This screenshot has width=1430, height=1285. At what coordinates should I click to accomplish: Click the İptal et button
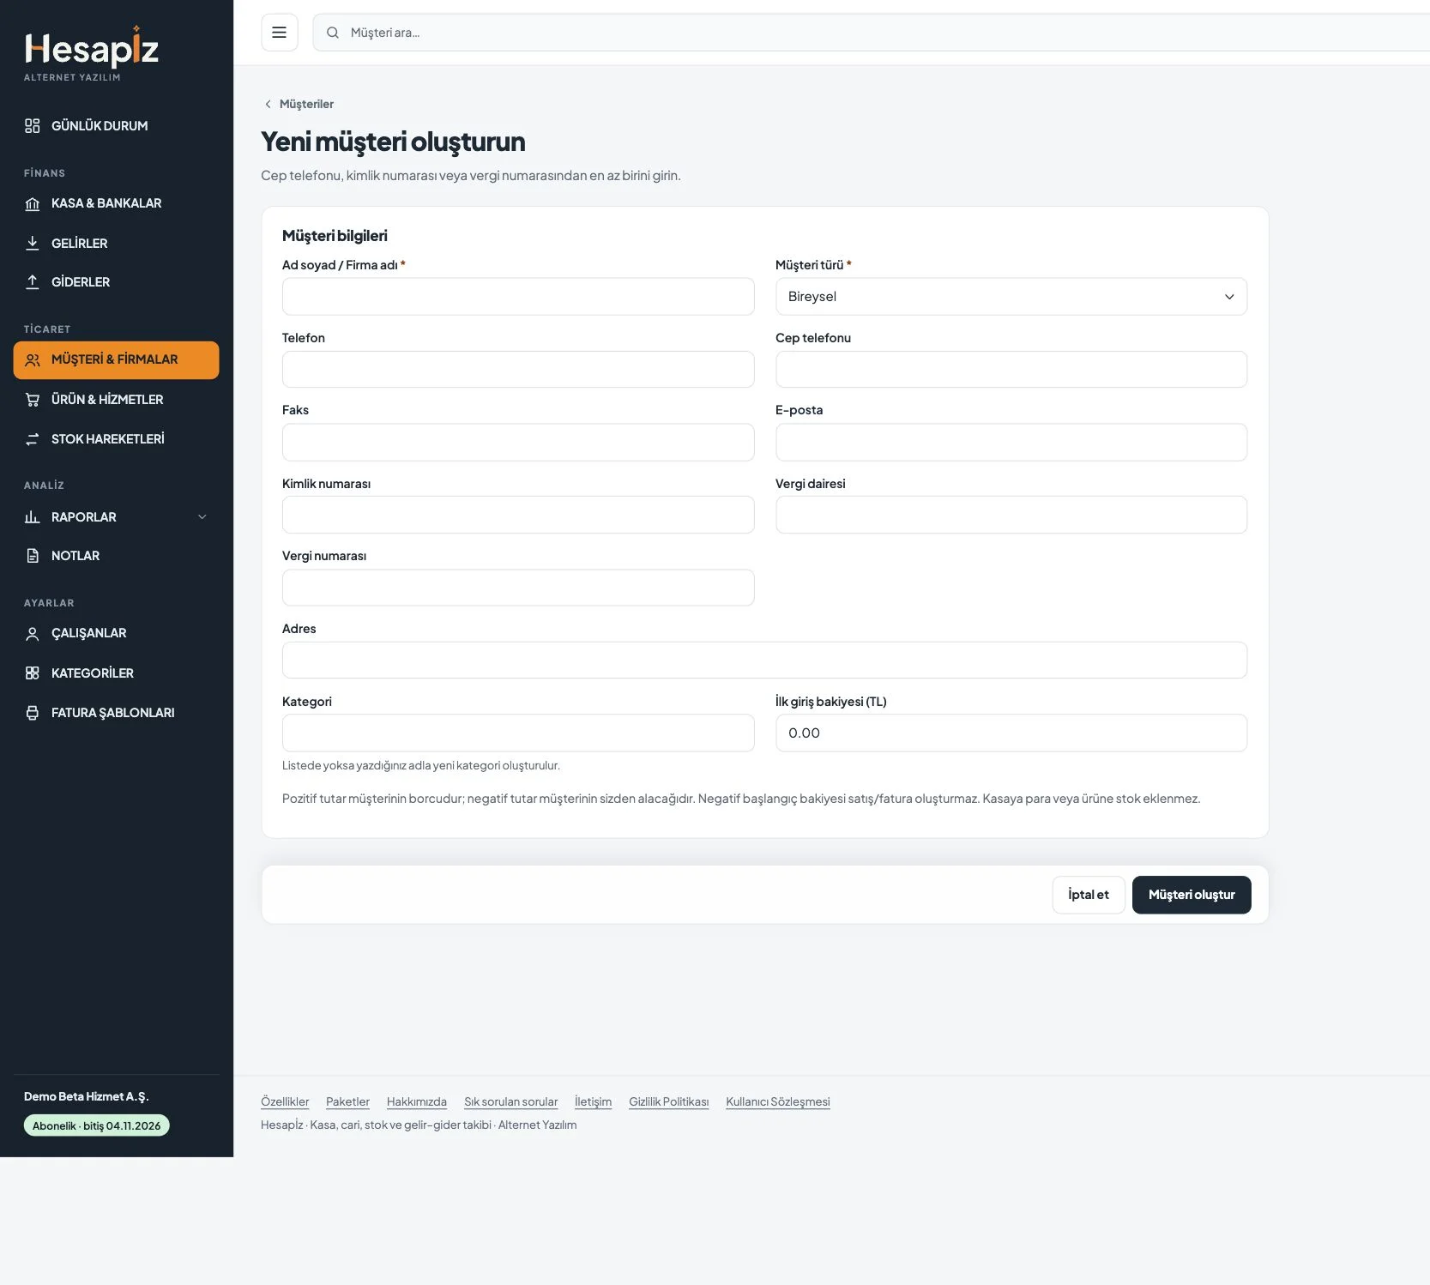(x=1088, y=895)
